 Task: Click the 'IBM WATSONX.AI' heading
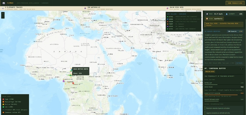tap(94, 7)
